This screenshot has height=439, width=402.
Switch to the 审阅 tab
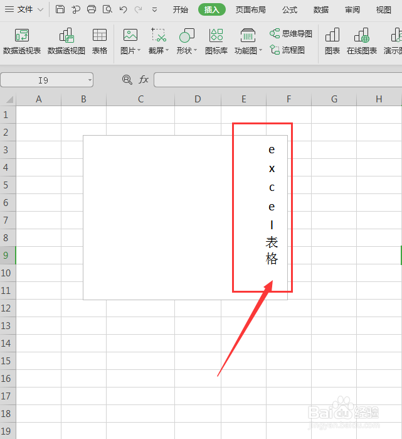[x=352, y=10]
